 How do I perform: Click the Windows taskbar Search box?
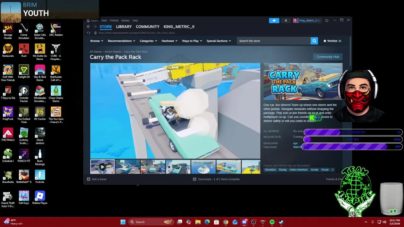[151, 222]
